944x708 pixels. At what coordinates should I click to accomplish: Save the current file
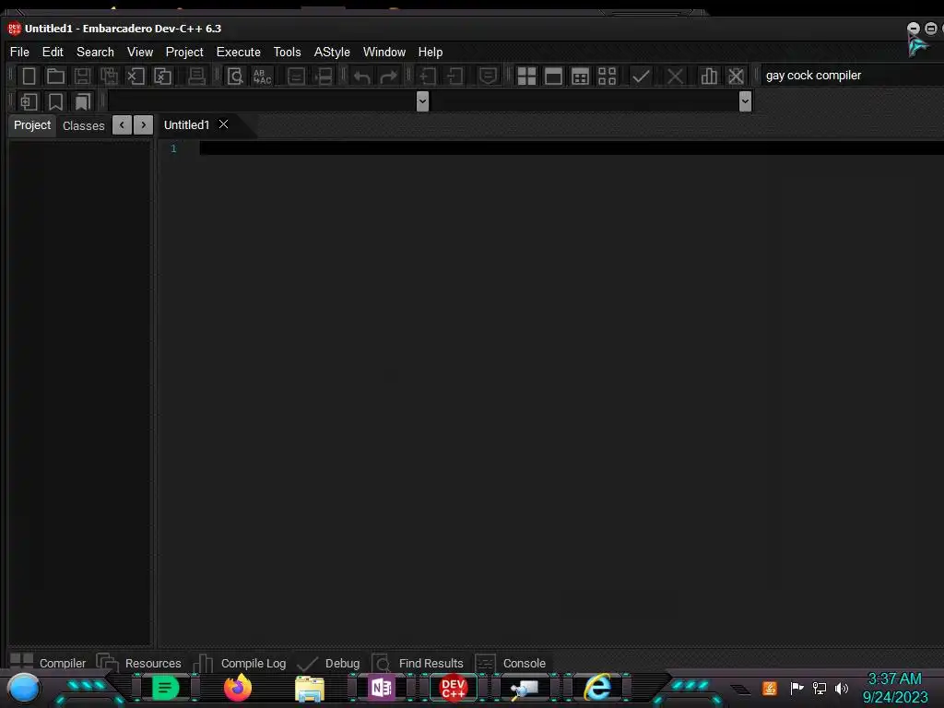(x=82, y=76)
